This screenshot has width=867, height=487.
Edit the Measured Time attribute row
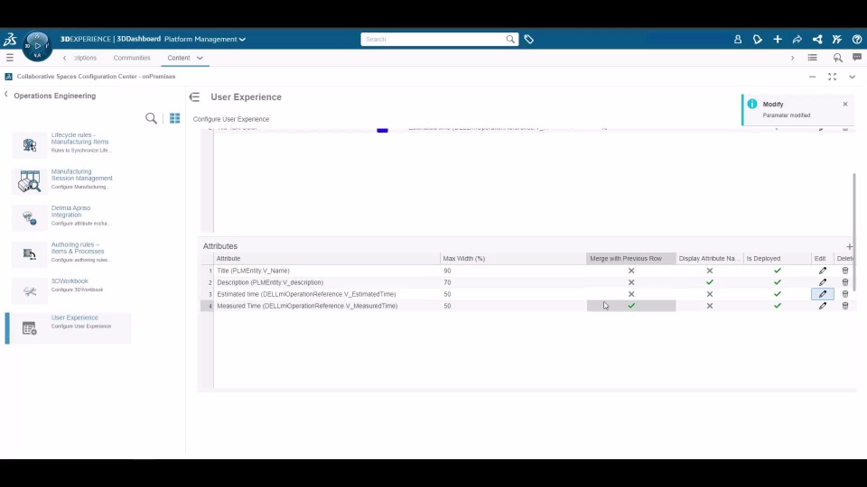pos(823,306)
